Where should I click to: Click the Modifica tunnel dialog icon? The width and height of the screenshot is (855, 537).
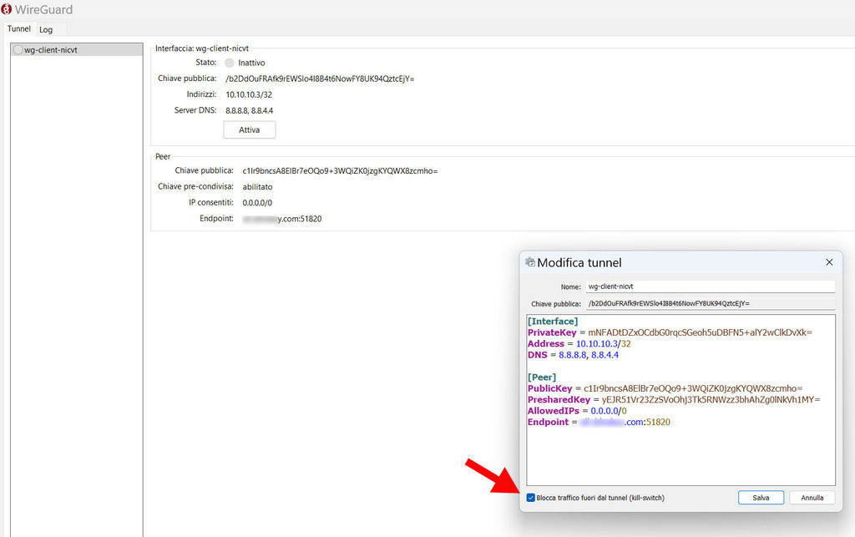coord(529,262)
